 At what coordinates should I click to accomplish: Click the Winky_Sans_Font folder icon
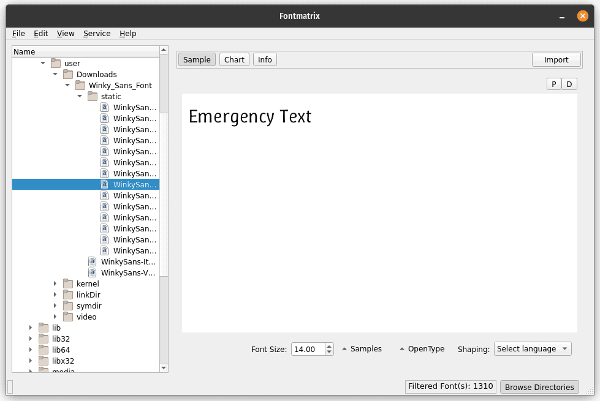pos(80,85)
